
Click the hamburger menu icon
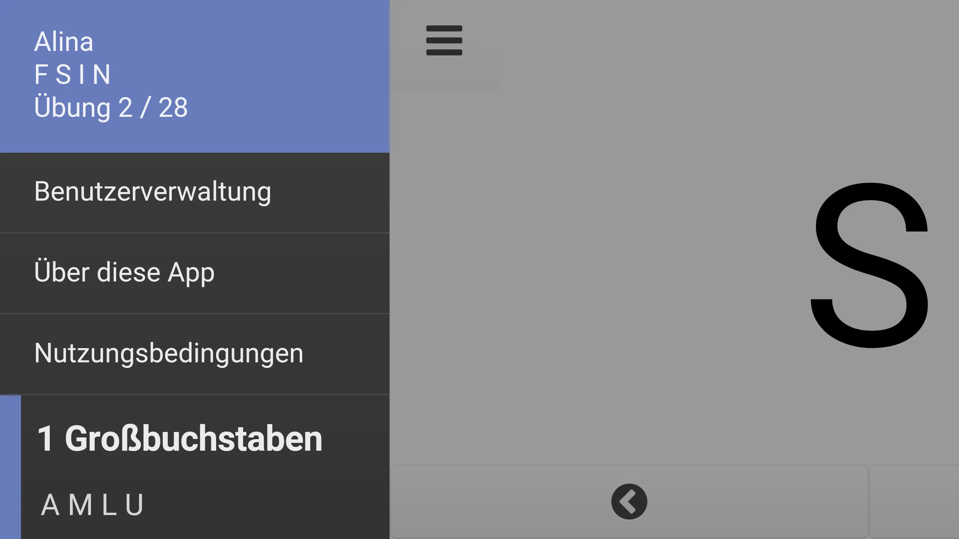(444, 41)
